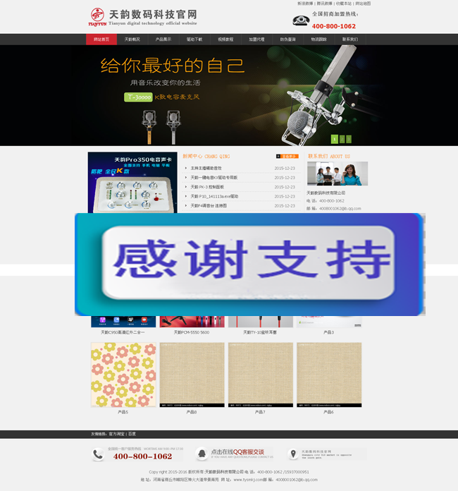The height and width of the screenshot is (491, 458).
Task: Click the 产品8 beige texture thumbnail
Action: point(192,375)
